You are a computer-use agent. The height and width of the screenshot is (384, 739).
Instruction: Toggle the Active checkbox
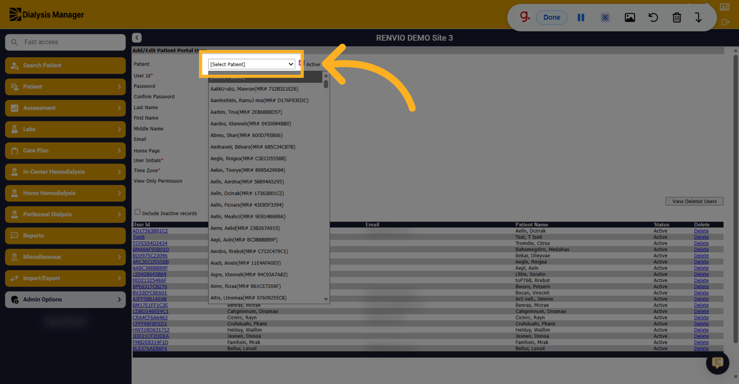(x=301, y=63)
